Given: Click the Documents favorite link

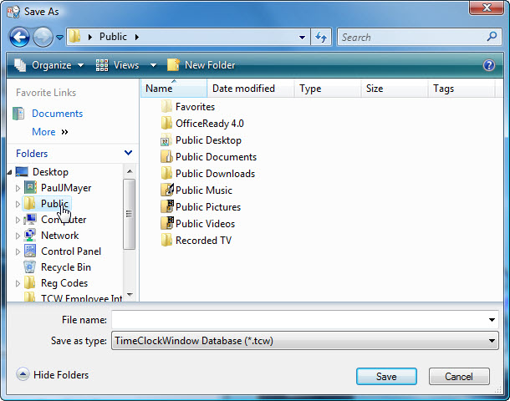Looking at the screenshot, I should pos(57,114).
